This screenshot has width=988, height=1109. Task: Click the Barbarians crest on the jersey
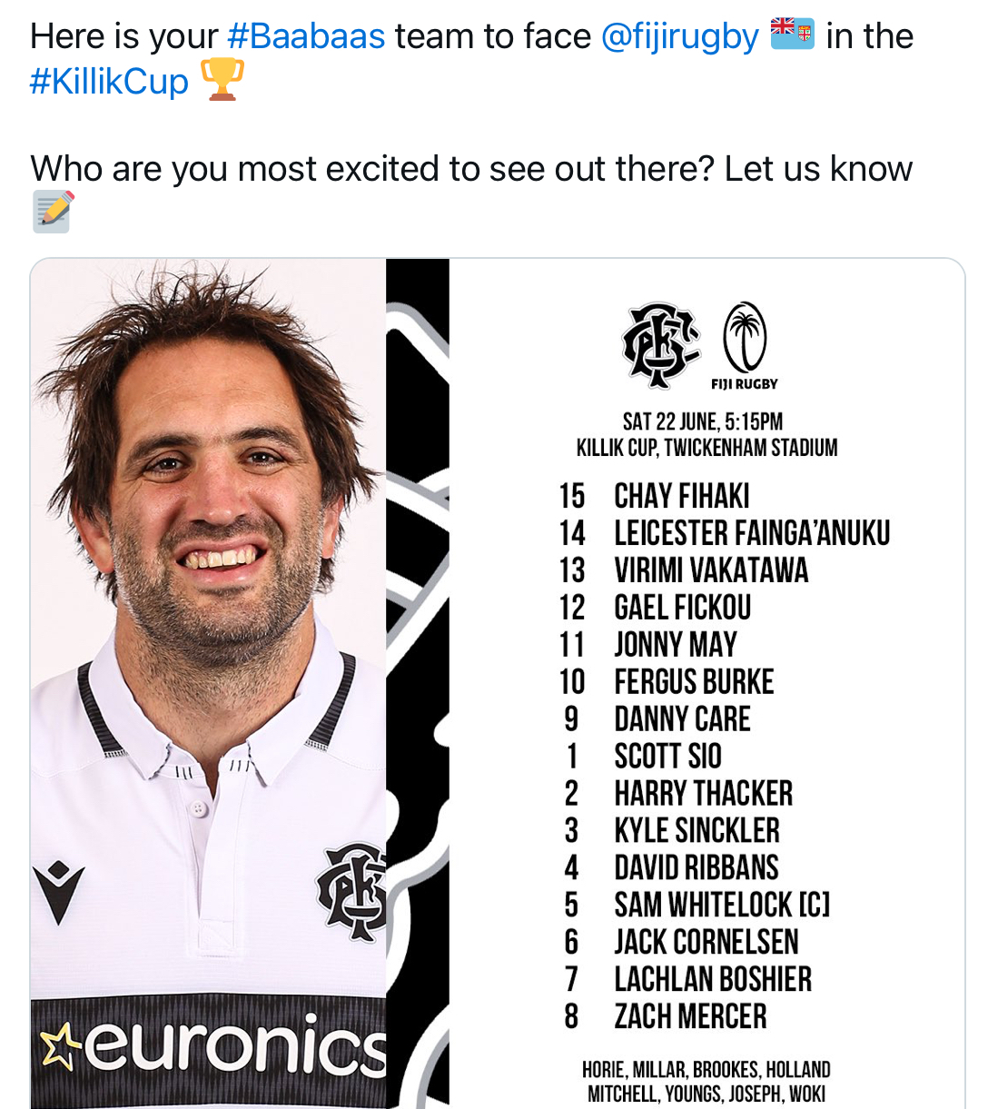(353, 891)
